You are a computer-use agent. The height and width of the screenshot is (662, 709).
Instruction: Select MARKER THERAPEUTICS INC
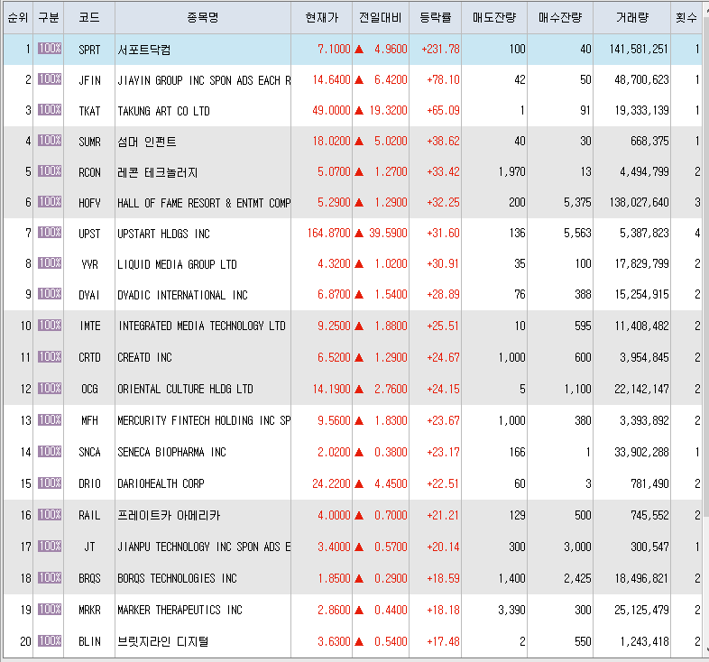point(180,610)
